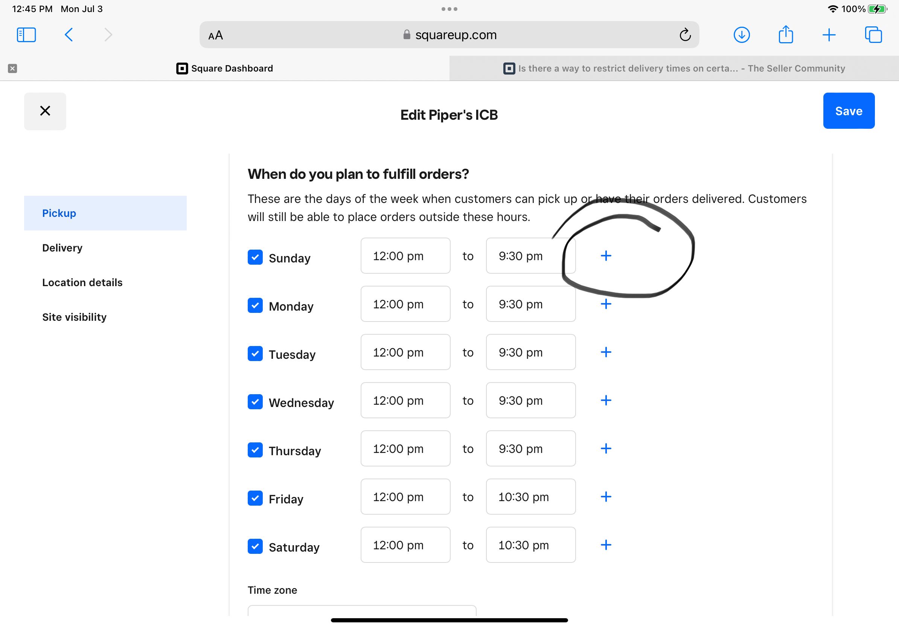Open the Site visibility section
This screenshot has height=628, width=899.
[105, 317]
